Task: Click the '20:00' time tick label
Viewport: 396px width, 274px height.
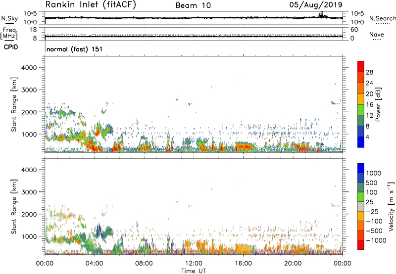Action: pyautogui.click(x=293, y=264)
